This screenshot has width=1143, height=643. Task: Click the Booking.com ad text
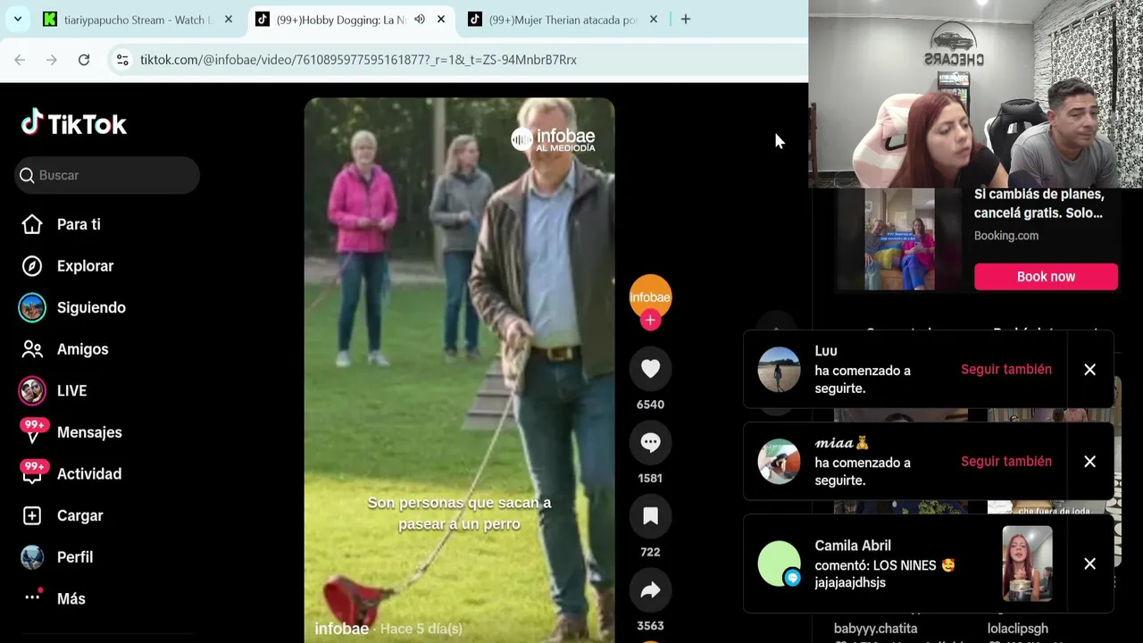click(1006, 236)
